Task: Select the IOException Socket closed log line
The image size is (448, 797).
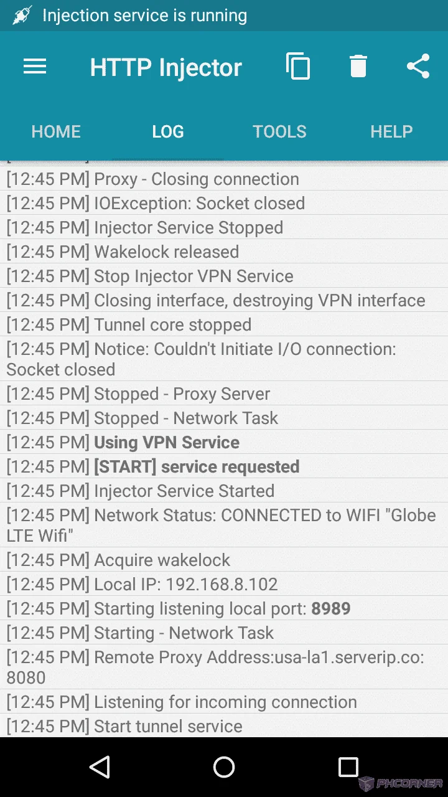Action: pyautogui.click(x=224, y=203)
